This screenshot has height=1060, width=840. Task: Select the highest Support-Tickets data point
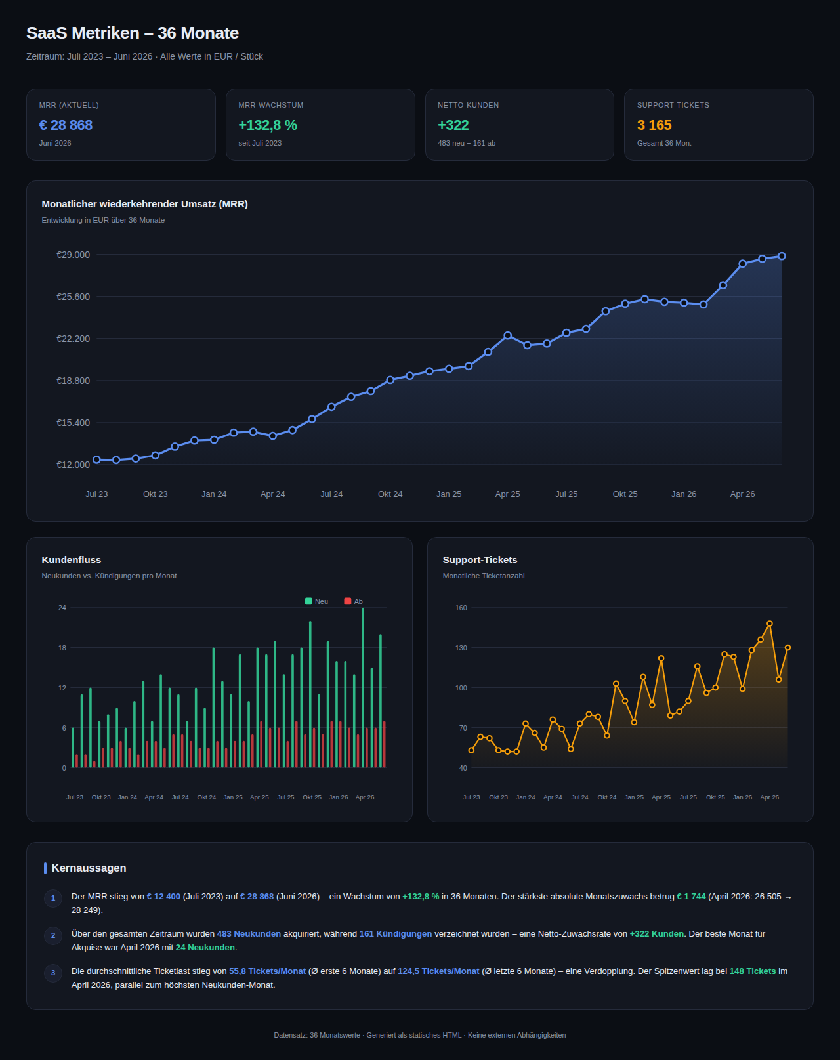[x=770, y=624]
